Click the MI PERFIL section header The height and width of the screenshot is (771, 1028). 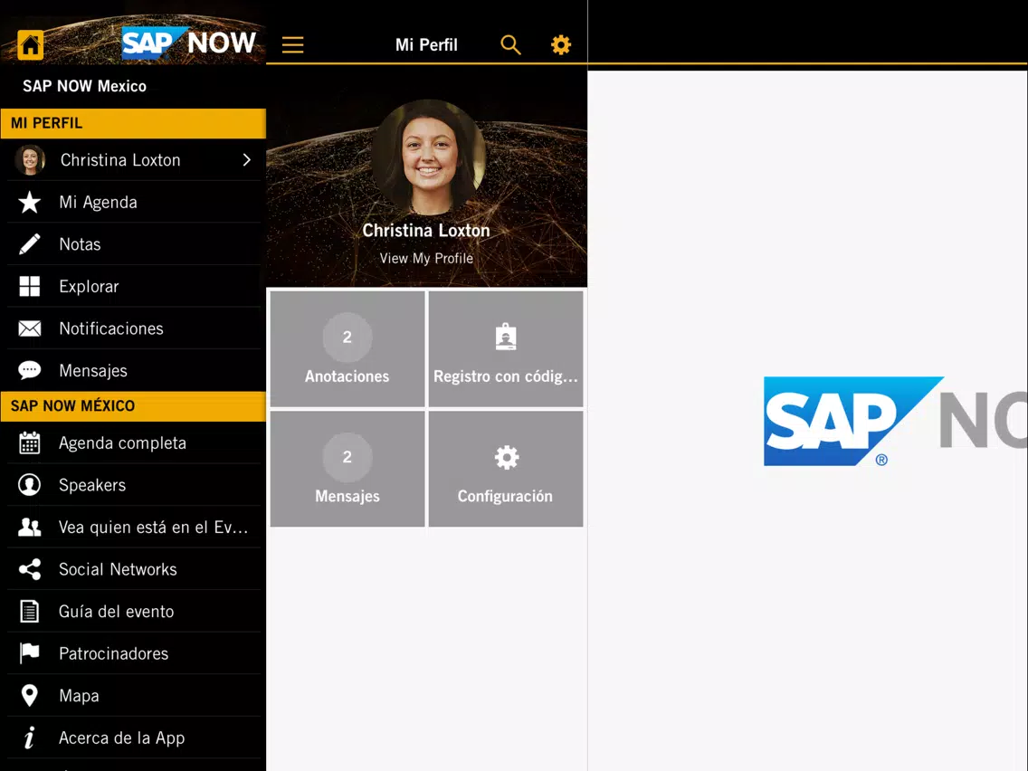tap(133, 123)
